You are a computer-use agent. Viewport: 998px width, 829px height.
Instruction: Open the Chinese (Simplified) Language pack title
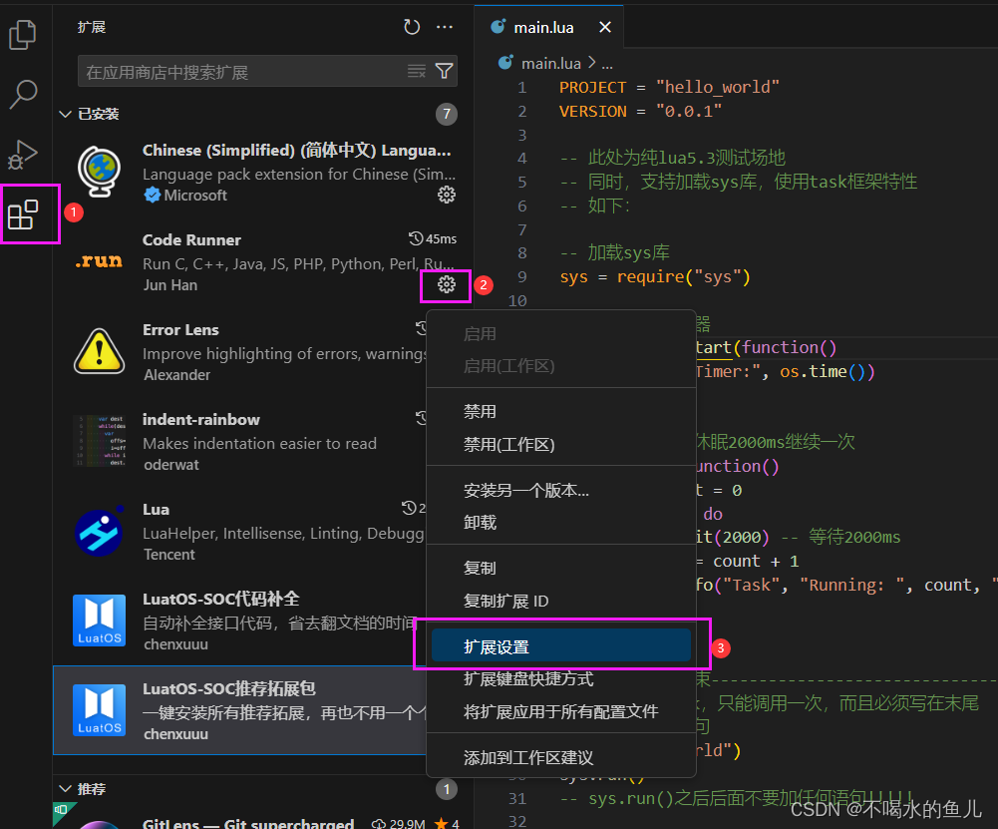(296, 151)
